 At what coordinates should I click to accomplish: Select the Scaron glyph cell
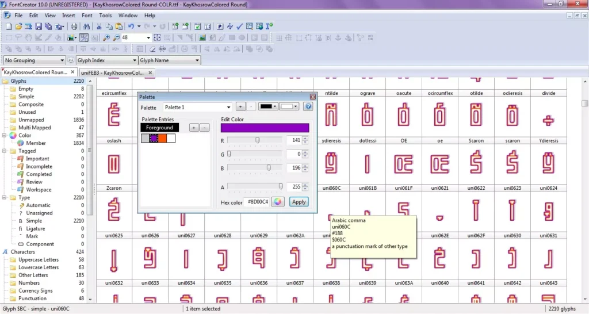(x=476, y=160)
